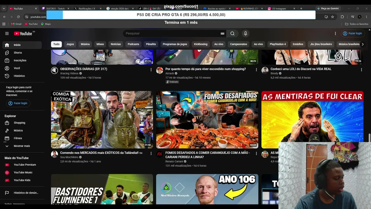Open options menu for OBSERVAÇÕES DIÁRIAS (EP. 317)
This screenshot has height=209, width=371.
click(151, 70)
